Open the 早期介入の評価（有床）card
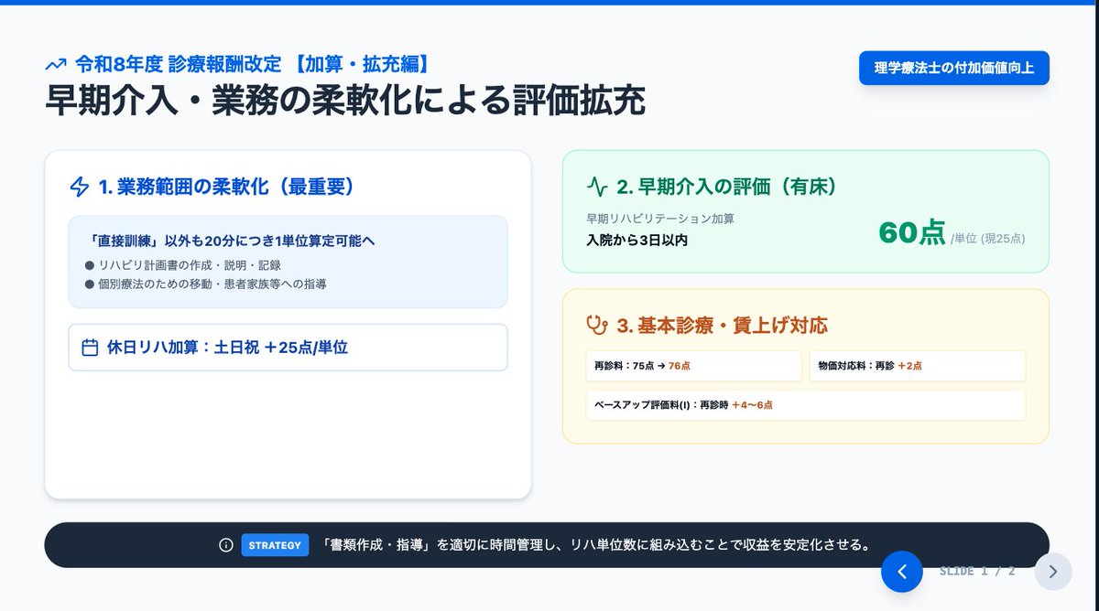Viewport: 1099px width, 611px height. click(806, 212)
